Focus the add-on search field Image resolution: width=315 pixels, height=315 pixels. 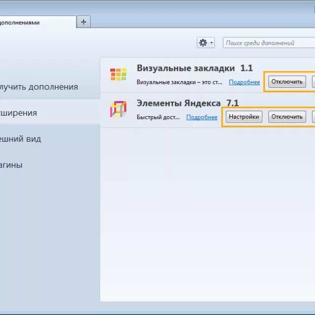click(269, 43)
